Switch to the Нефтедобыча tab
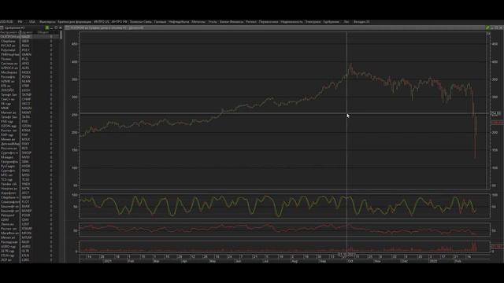 click(179, 22)
